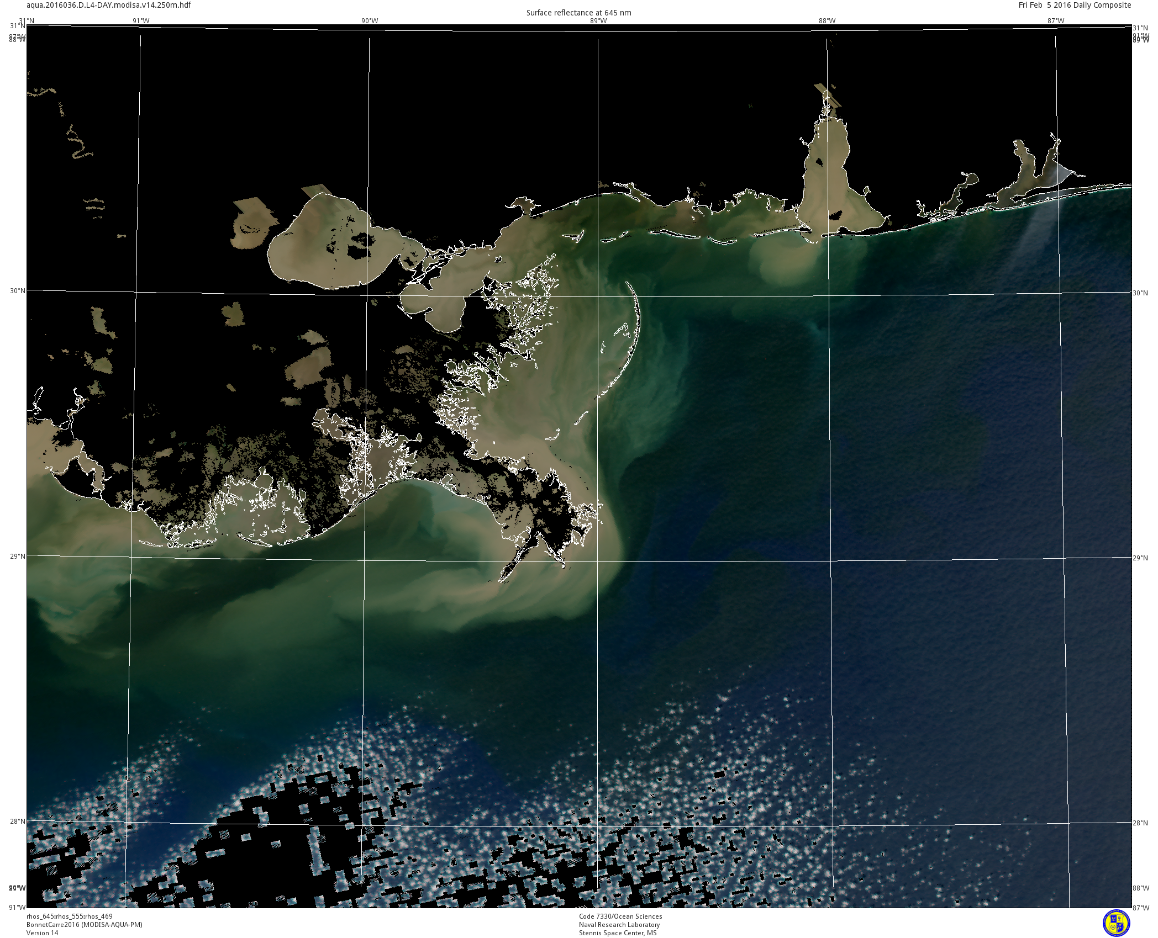
Task: Click the 91°W longitude label at top
Action: (x=141, y=21)
